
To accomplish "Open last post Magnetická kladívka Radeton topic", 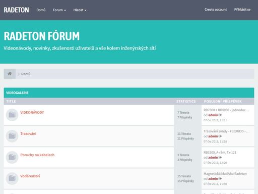I will click(x=225, y=174).
